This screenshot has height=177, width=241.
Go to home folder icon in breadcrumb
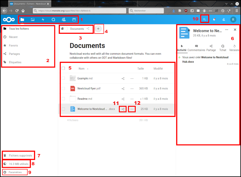tap(62, 29)
